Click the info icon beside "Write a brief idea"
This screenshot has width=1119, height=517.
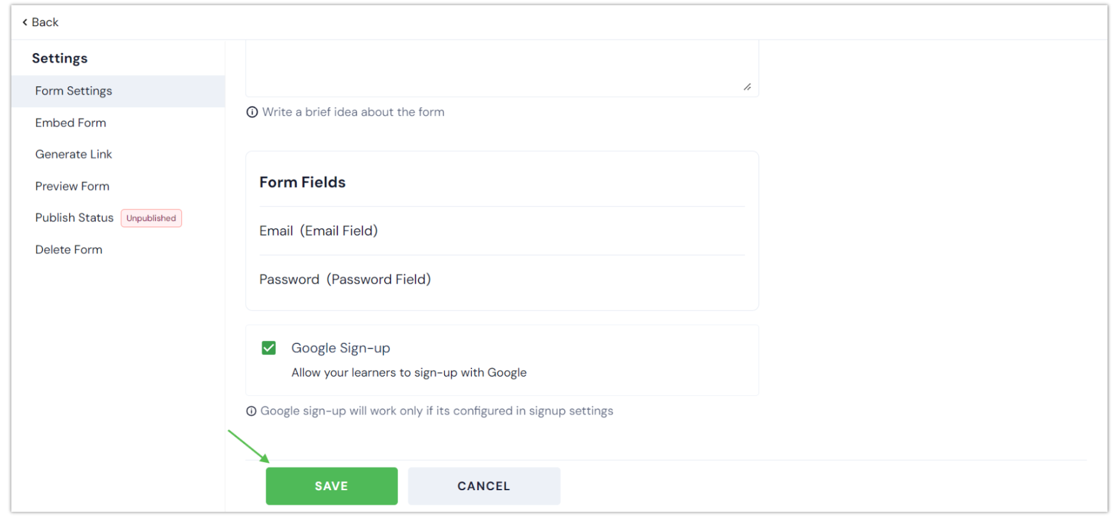click(x=251, y=112)
